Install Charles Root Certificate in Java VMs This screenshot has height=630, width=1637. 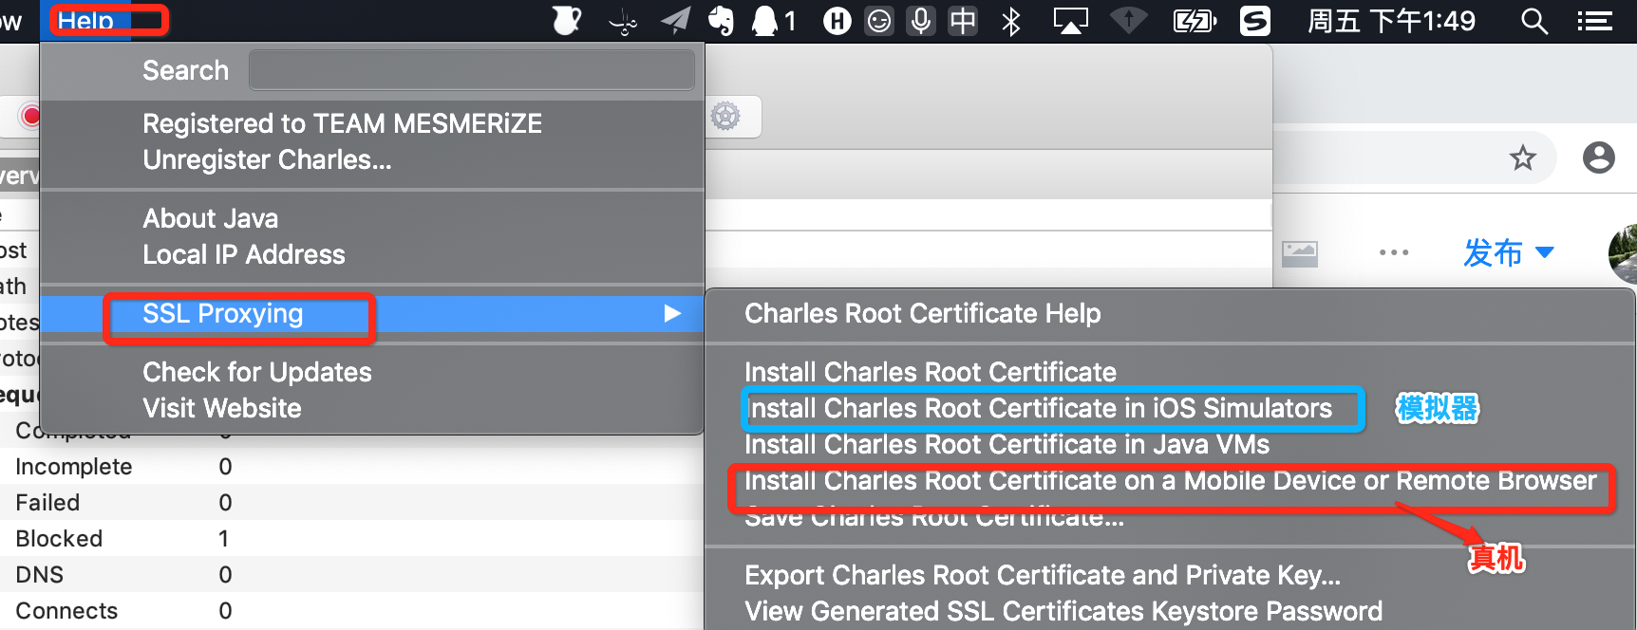(1007, 444)
